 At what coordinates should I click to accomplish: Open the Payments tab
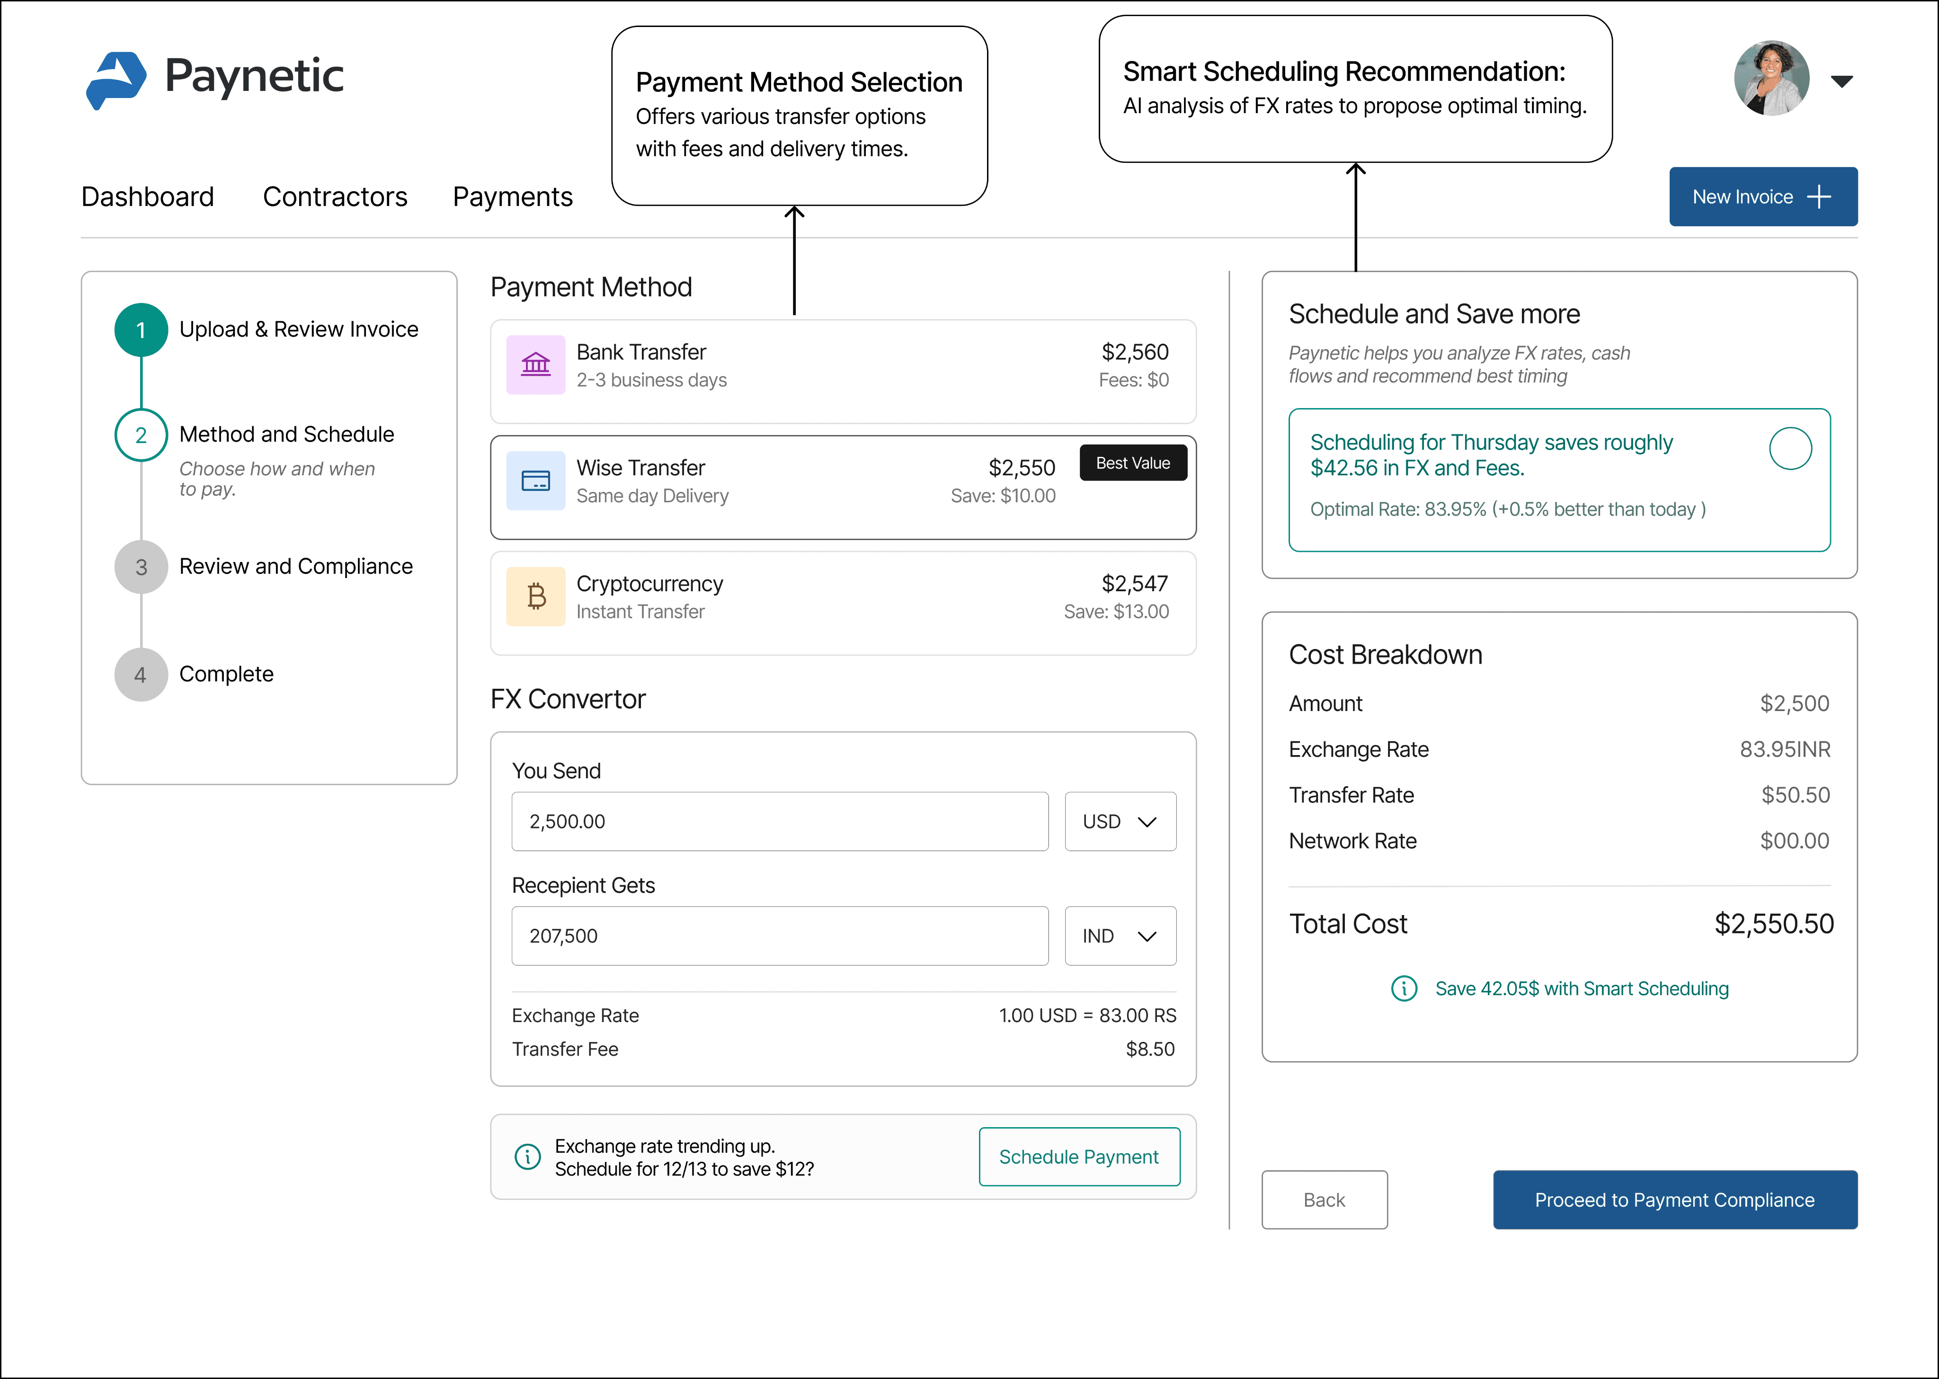tap(512, 197)
